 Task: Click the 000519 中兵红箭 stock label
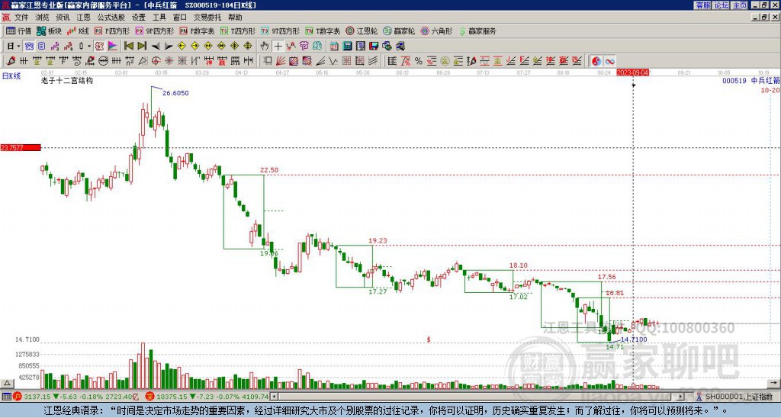(750, 81)
